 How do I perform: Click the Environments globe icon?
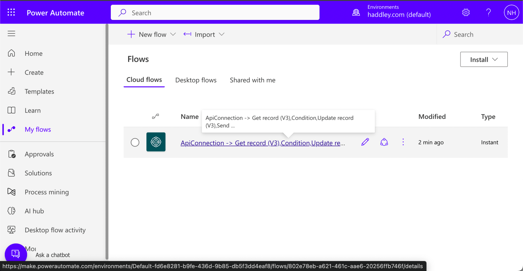pyautogui.click(x=356, y=13)
